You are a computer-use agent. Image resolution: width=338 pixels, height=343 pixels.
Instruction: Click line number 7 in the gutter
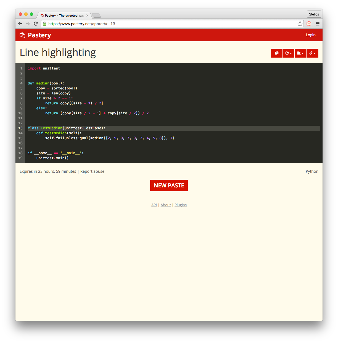[21, 98]
